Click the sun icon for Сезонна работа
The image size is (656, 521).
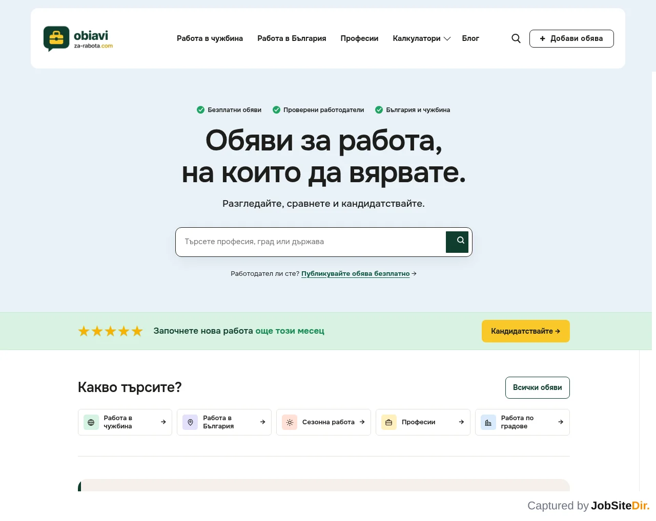tap(290, 422)
